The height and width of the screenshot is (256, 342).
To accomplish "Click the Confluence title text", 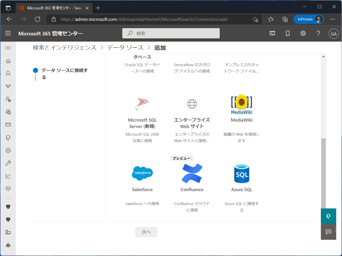I will pos(192,190).
